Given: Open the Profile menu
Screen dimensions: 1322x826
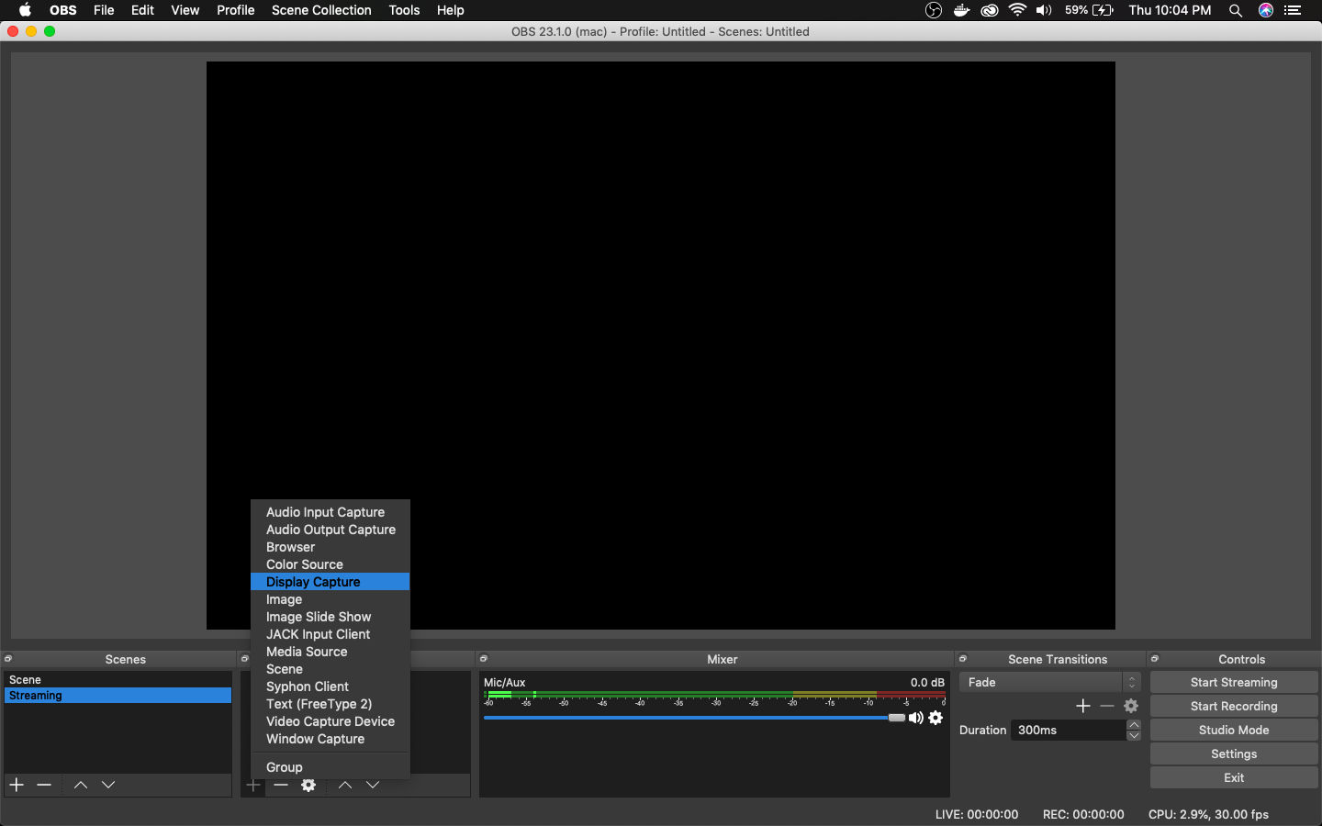Looking at the screenshot, I should (x=236, y=10).
